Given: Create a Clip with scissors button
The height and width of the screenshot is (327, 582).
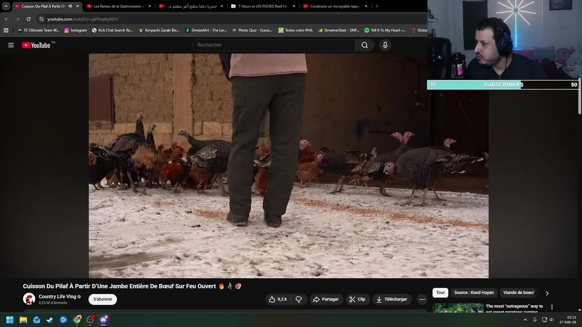Looking at the screenshot, I should [357, 299].
